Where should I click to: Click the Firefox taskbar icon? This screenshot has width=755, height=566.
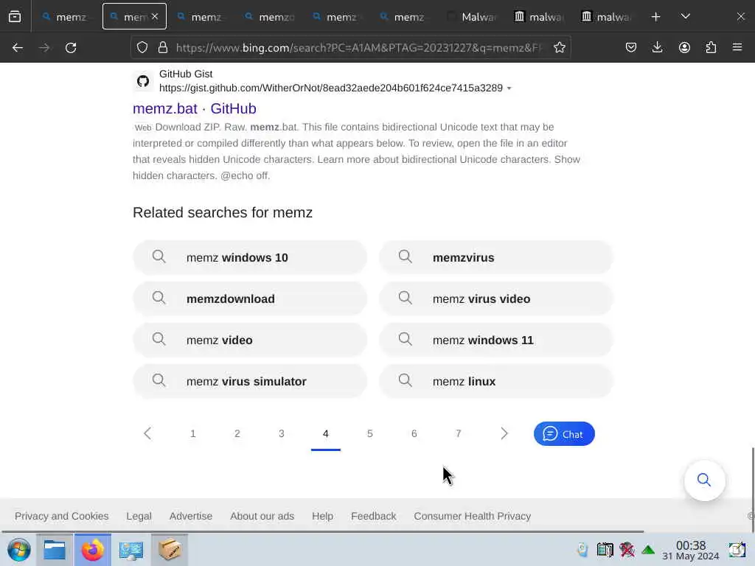(x=92, y=550)
